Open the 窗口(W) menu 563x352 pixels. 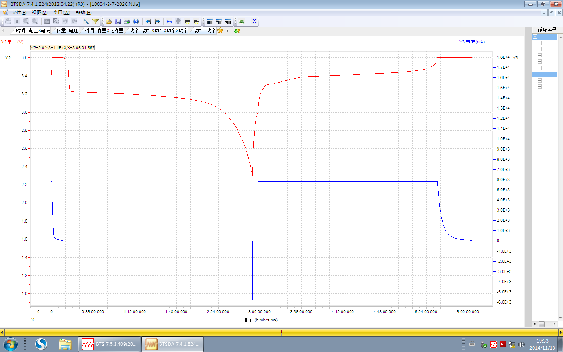[61, 13]
